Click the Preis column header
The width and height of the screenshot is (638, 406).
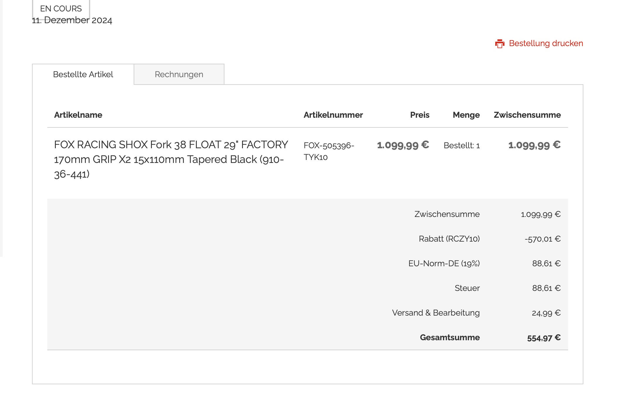(419, 115)
